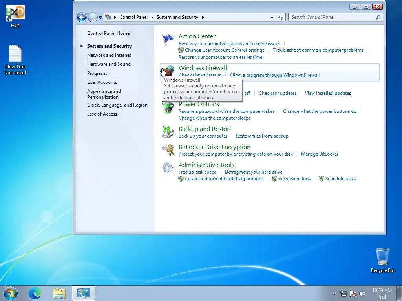Open the Action Center tray flag
Viewport: 402px width, 301px height.
(353, 294)
